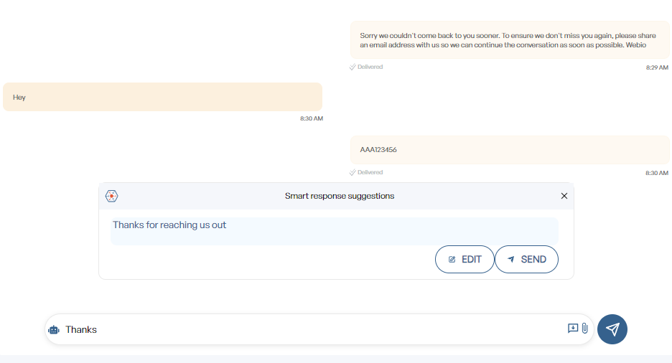Click the hexagon logo in suggestions header
The height and width of the screenshot is (363, 672).
(x=112, y=196)
